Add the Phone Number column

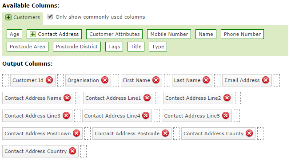[242, 34]
